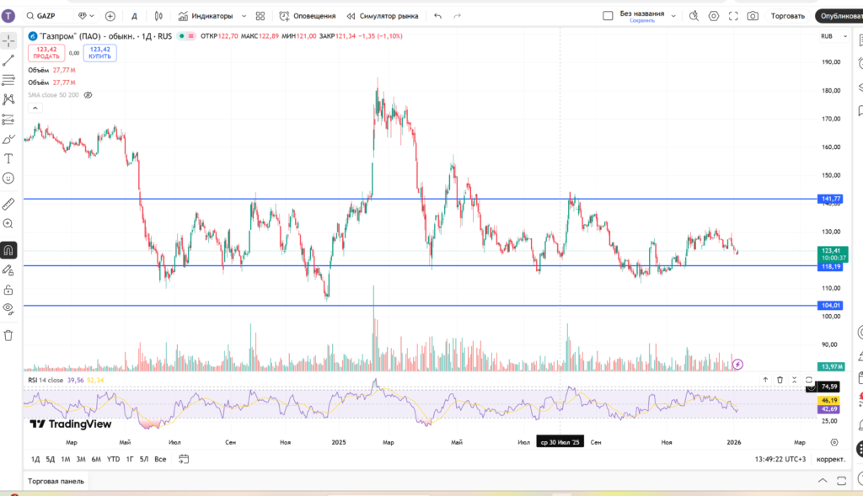Move RSI pane up with arrow
The image size is (863, 496).
click(x=765, y=380)
